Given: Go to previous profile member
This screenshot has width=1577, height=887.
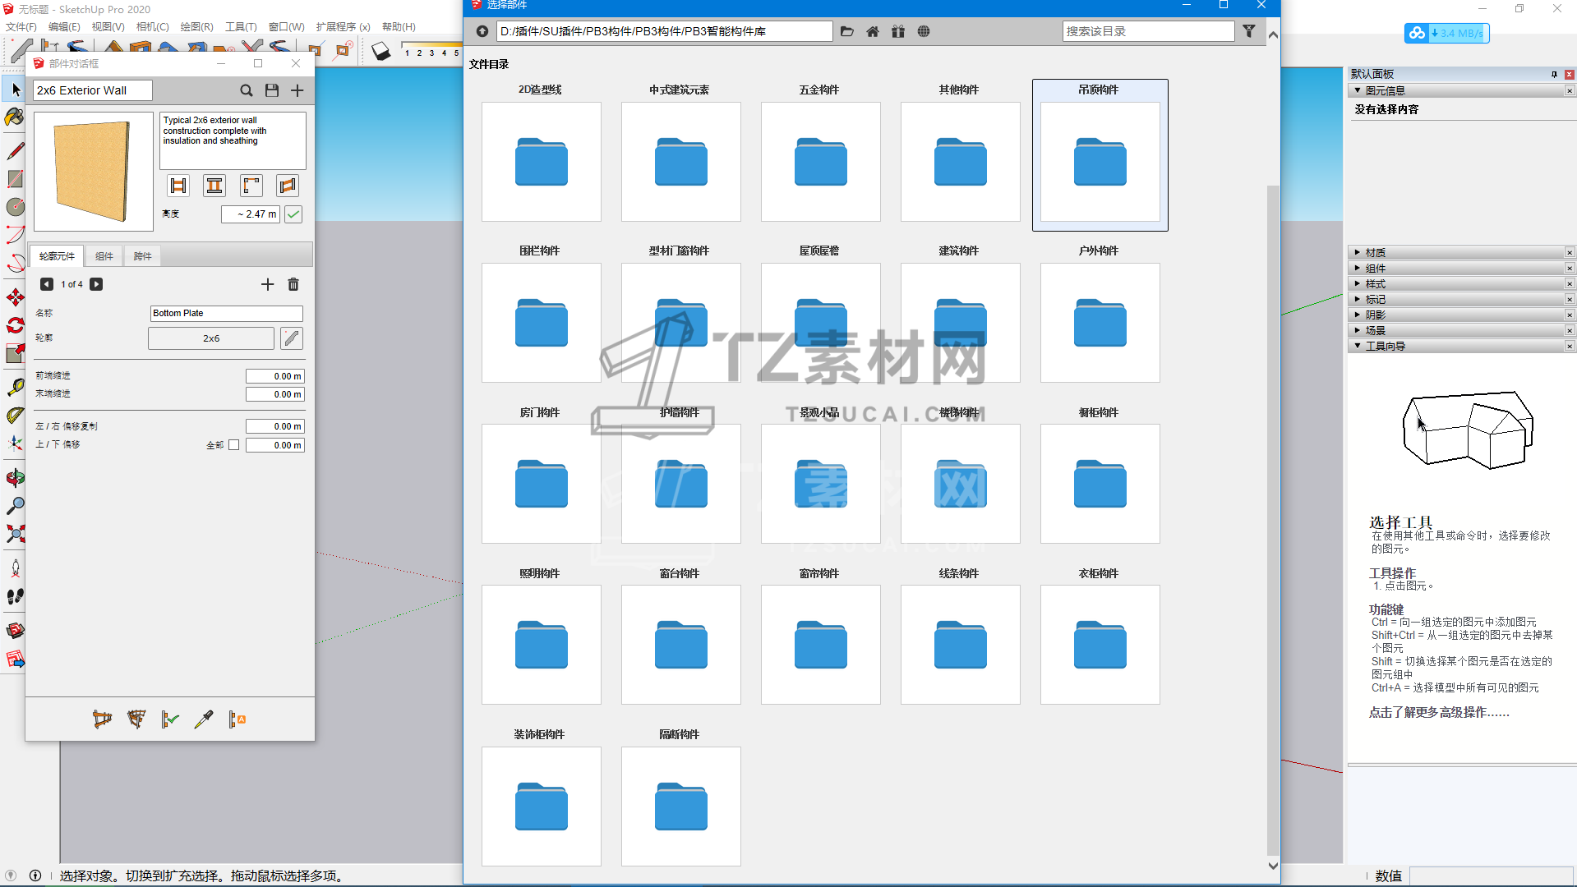Looking at the screenshot, I should [x=47, y=284].
